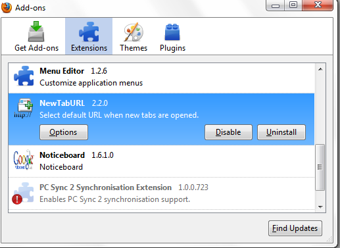This screenshot has height=248, width=340.
Task: Maximize the Add-ons window
Action: 293,5
